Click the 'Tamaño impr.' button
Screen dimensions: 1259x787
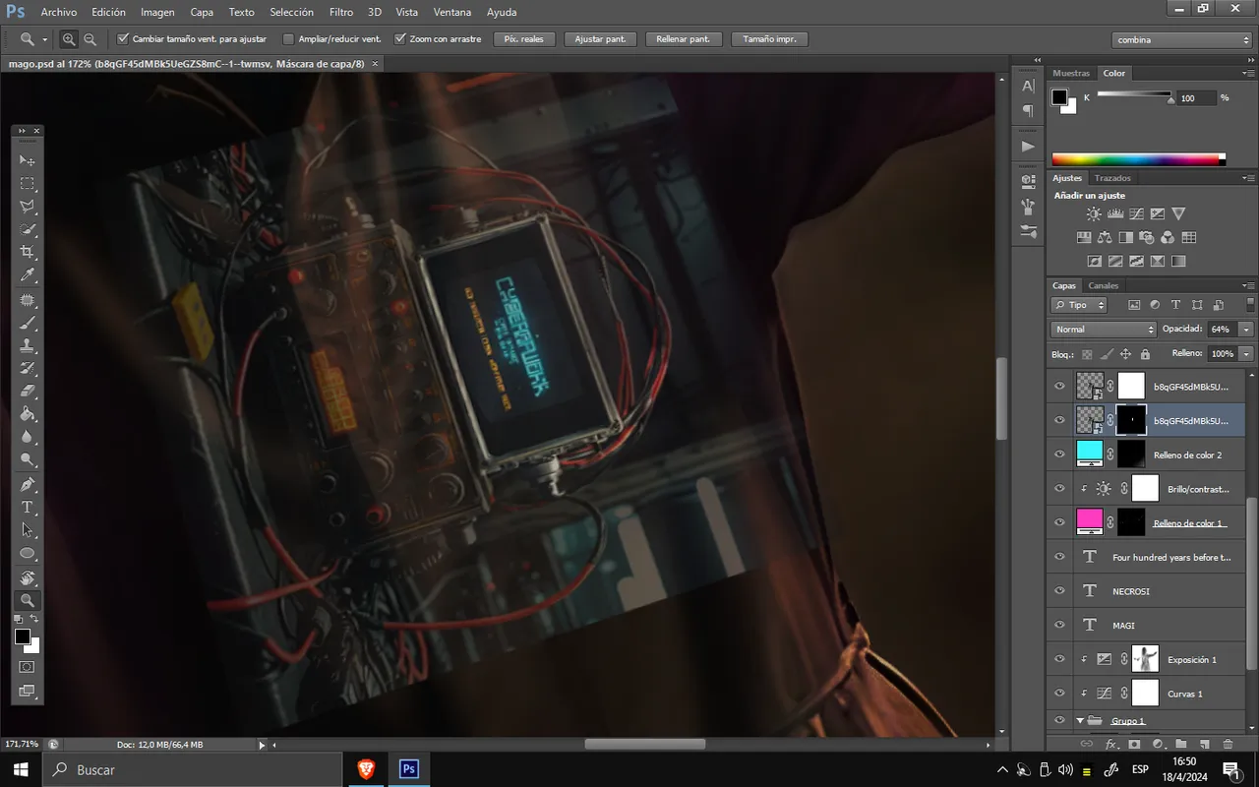[770, 39]
